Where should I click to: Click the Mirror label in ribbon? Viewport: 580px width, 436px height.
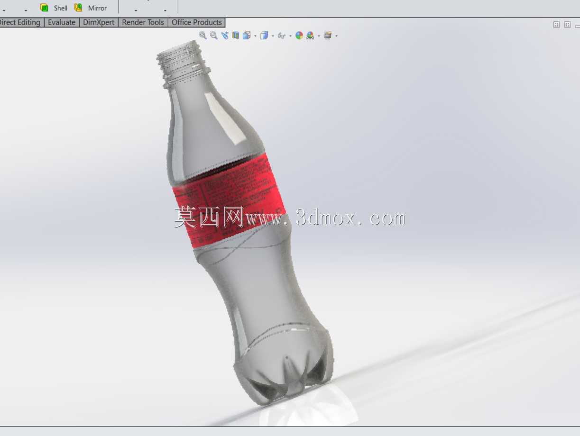click(97, 8)
